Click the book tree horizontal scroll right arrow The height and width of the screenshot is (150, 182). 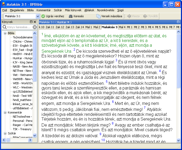[30, 140]
